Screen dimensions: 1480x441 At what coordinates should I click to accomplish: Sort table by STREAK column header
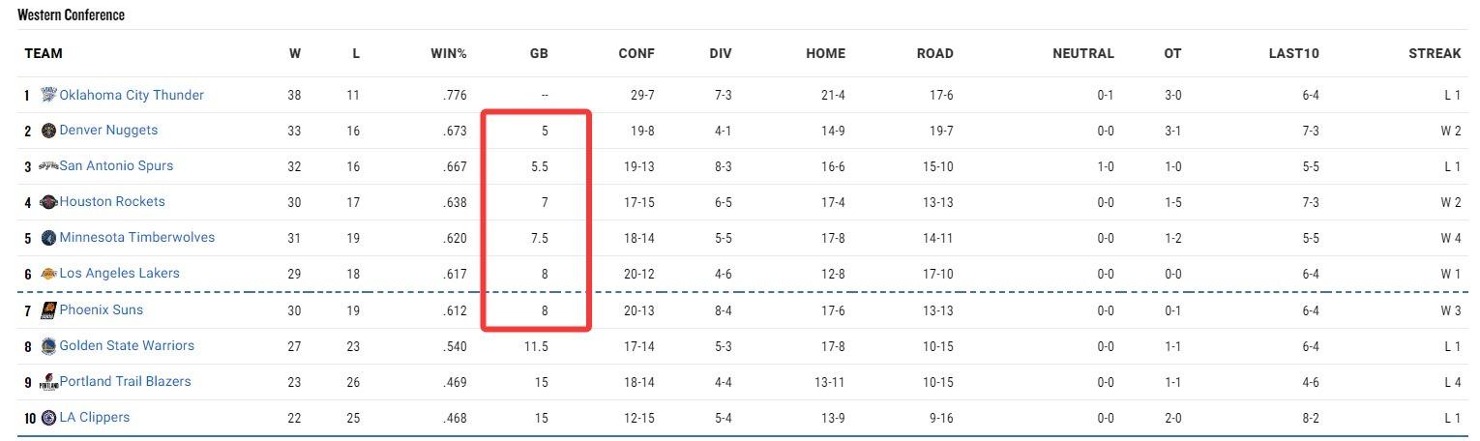(1435, 53)
